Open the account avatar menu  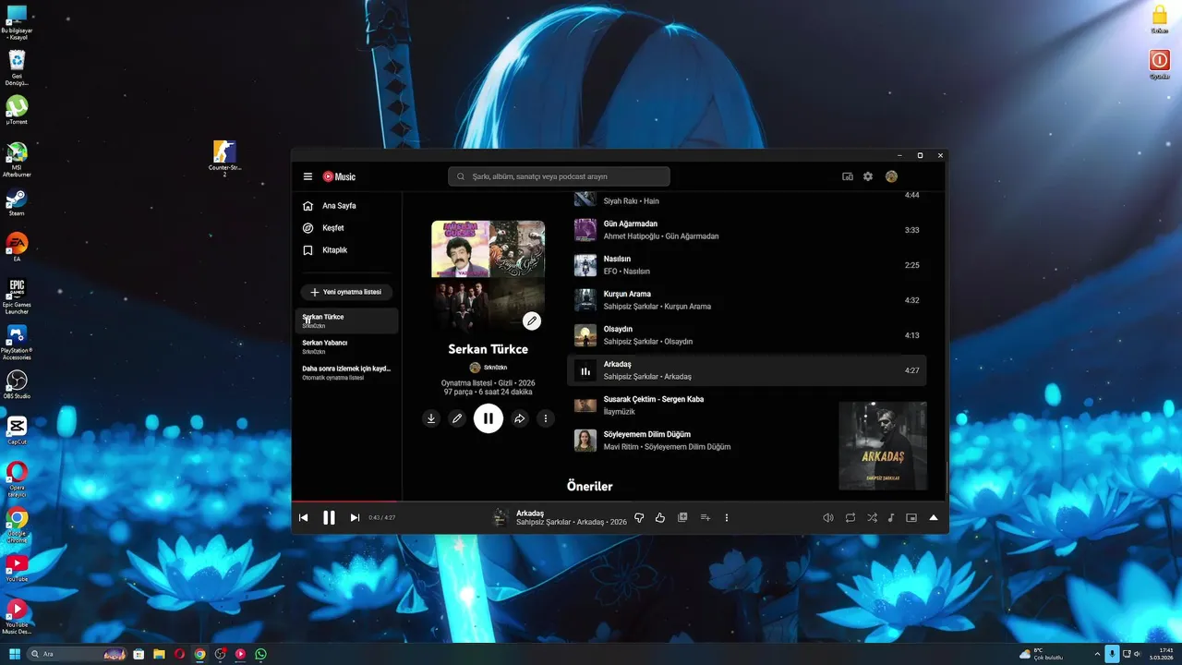click(x=891, y=176)
